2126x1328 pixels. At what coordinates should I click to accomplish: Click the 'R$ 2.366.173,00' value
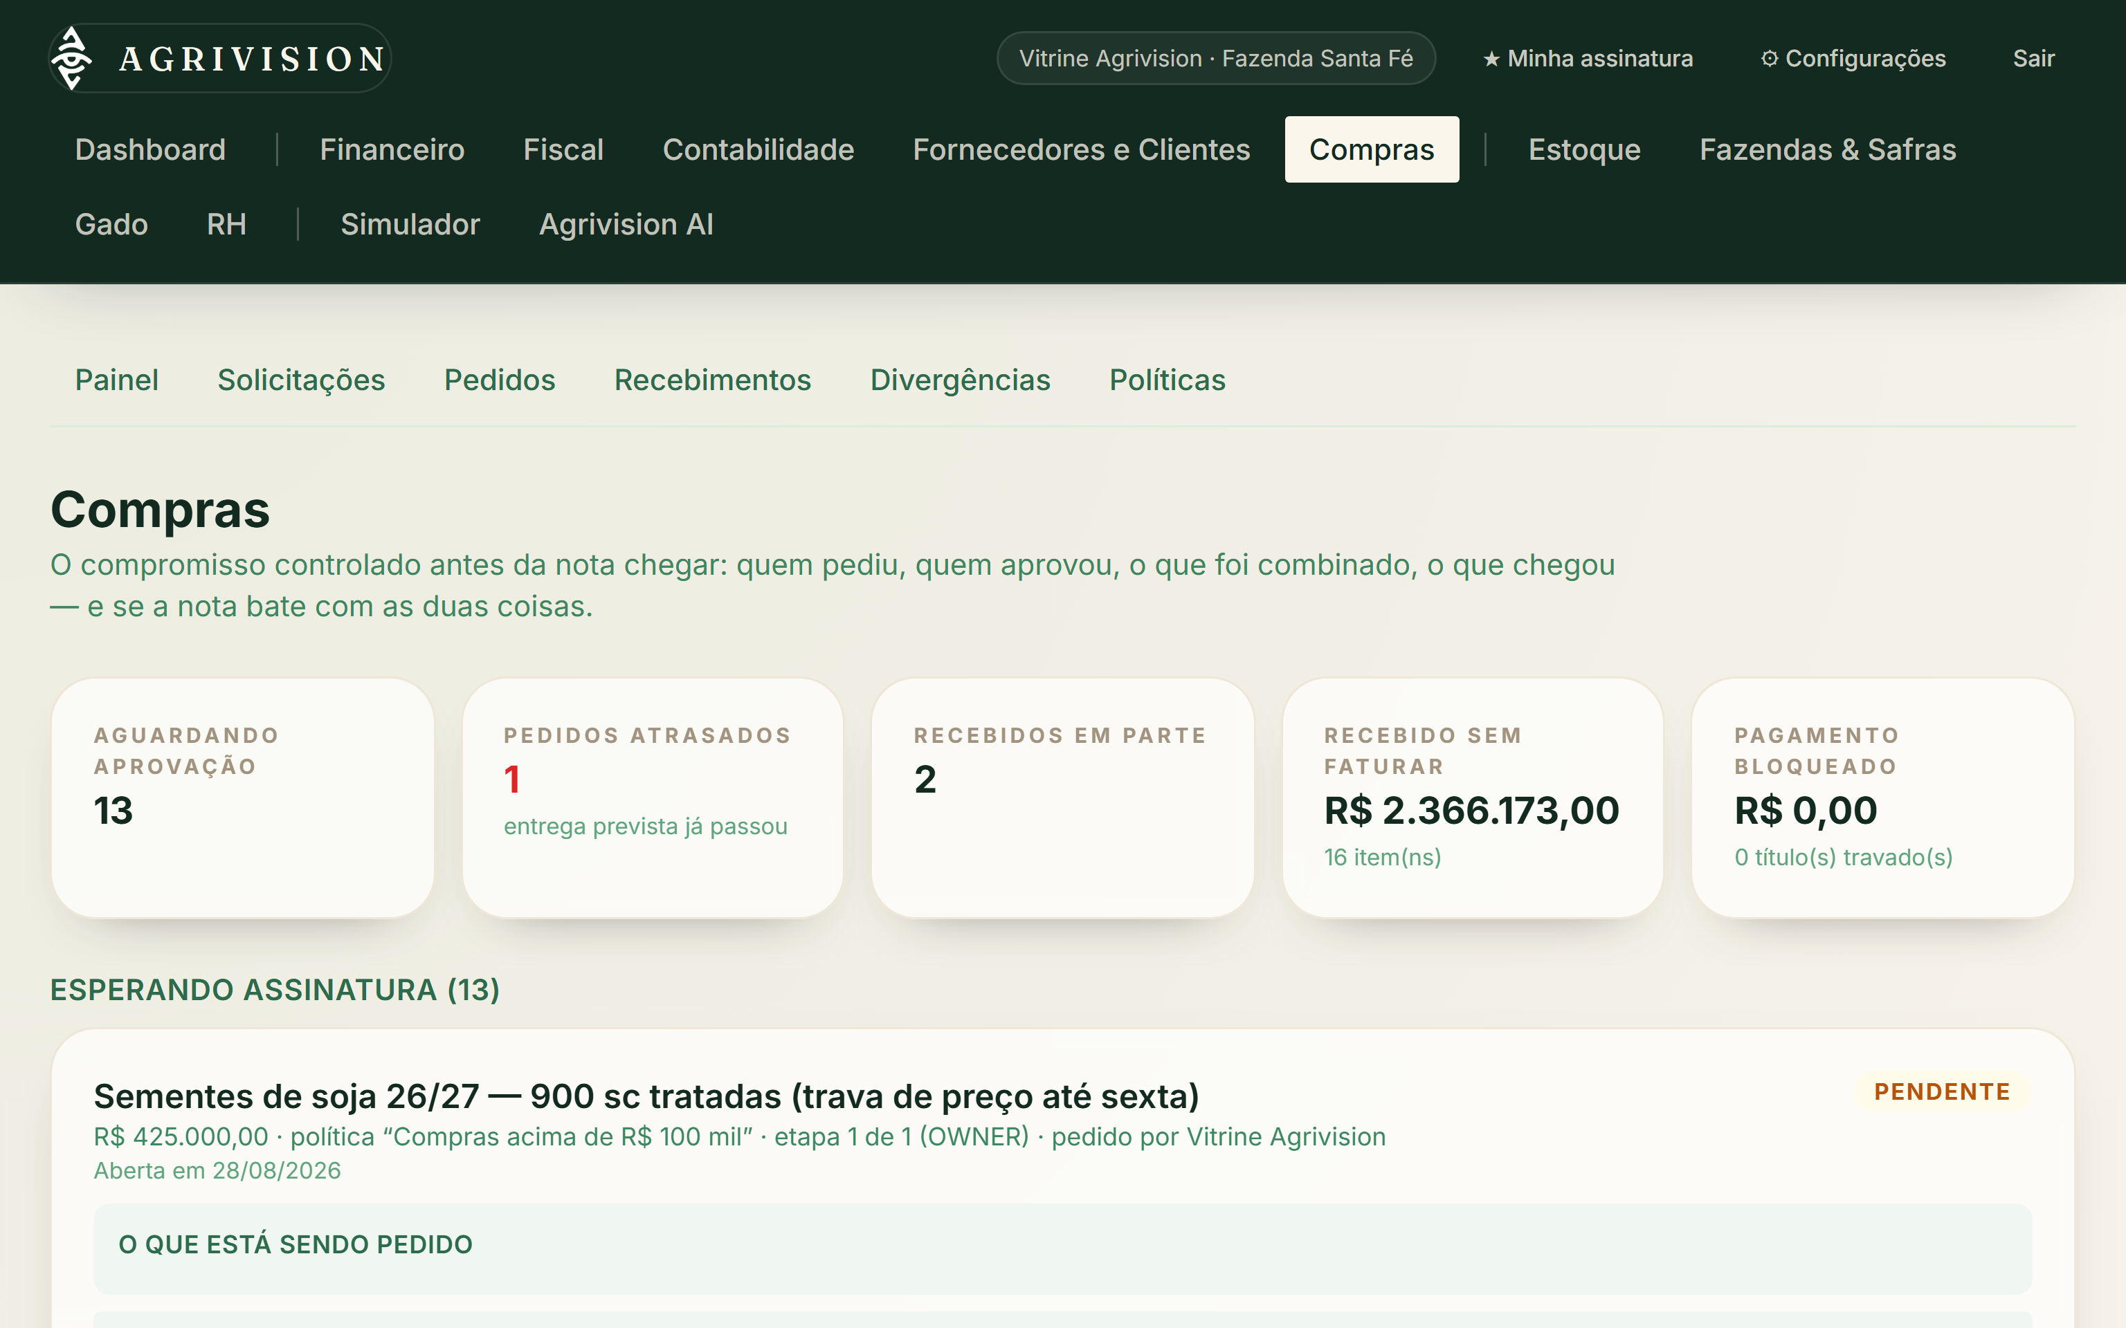pyautogui.click(x=1471, y=810)
